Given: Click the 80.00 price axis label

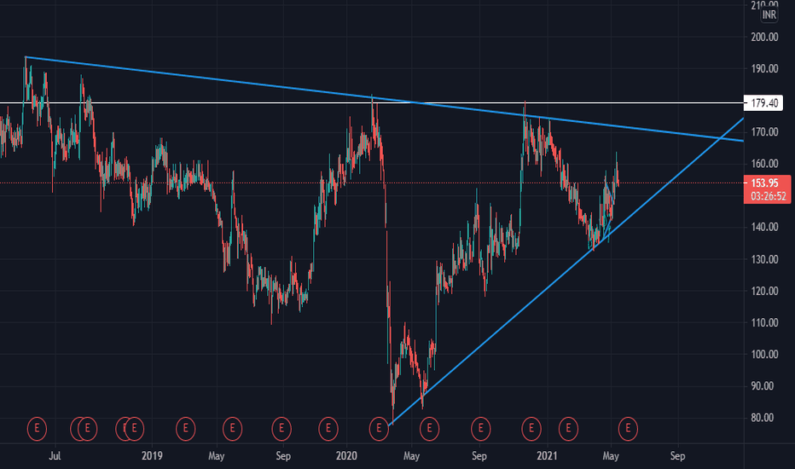Looking at the screenshot, I should (x=764, y=418).
